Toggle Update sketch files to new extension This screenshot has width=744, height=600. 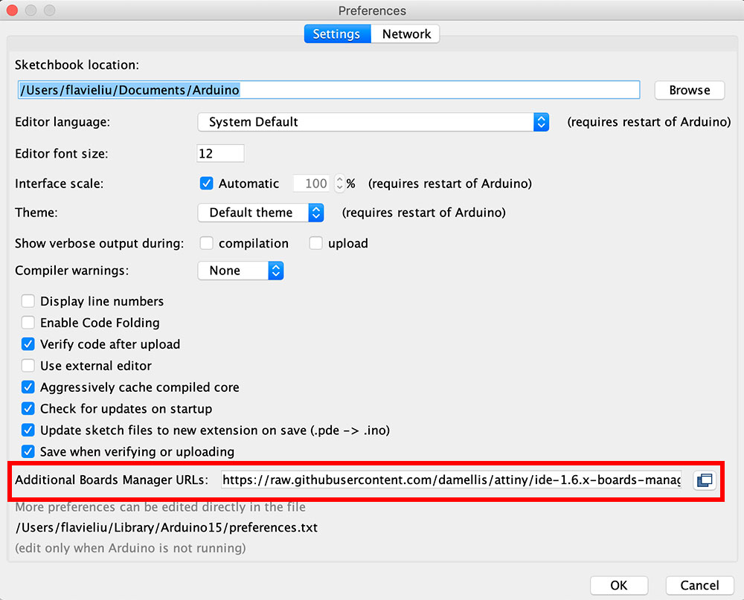click(28, 430)
